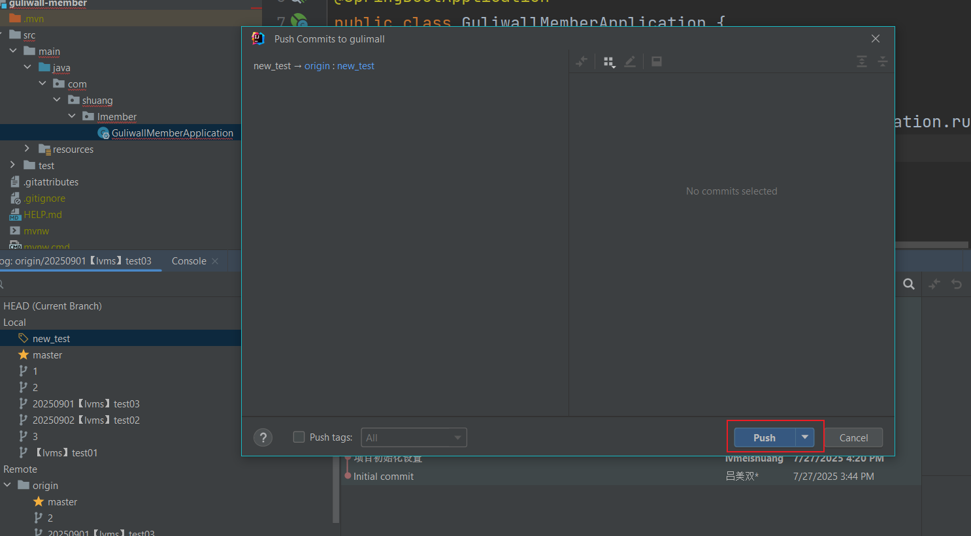Click the edit pencil icon in dialog toolbar

(x=630, y=61)
